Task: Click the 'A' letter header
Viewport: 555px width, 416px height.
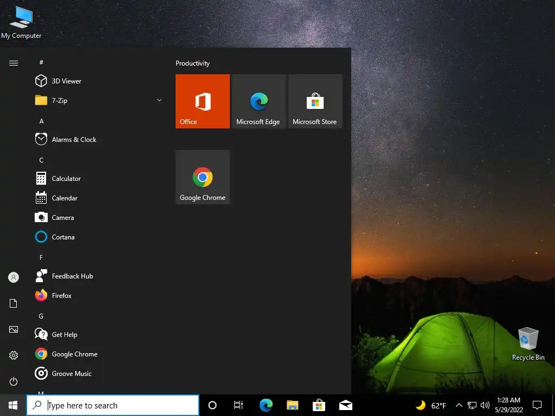Action: click(41, 121)
